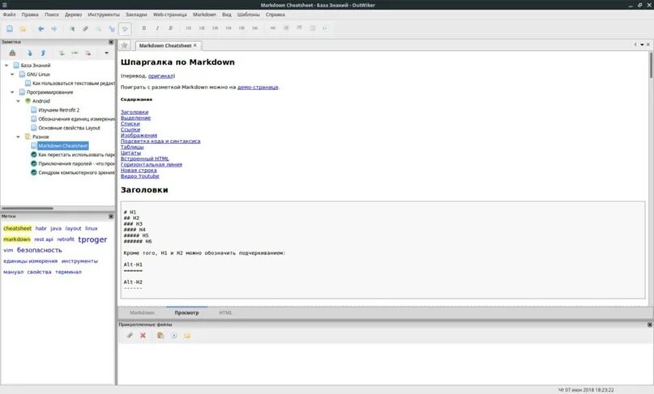This screenshot has height=394, width=654.
Task: Collapse the GNU Linux tree node
Action: 12,74
